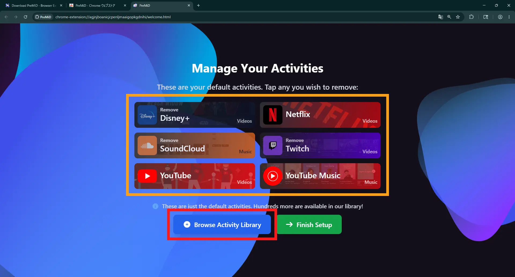515x277 pixels.
Task: Click the Twitch logo icon
Action: 273,145
